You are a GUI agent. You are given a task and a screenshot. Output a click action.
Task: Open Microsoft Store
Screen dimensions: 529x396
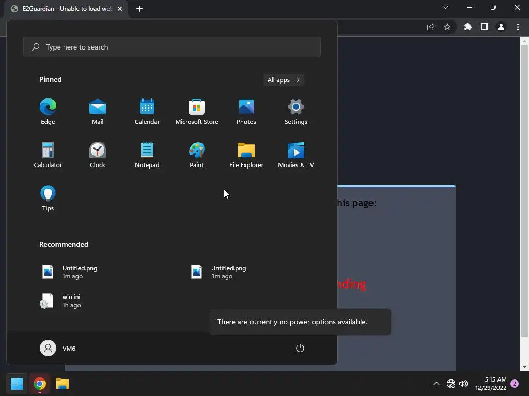pyautogui.click(x=197, y=112)
